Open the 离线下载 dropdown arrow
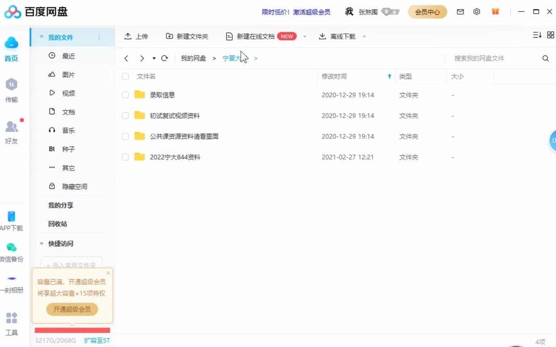 click(364, 36)
